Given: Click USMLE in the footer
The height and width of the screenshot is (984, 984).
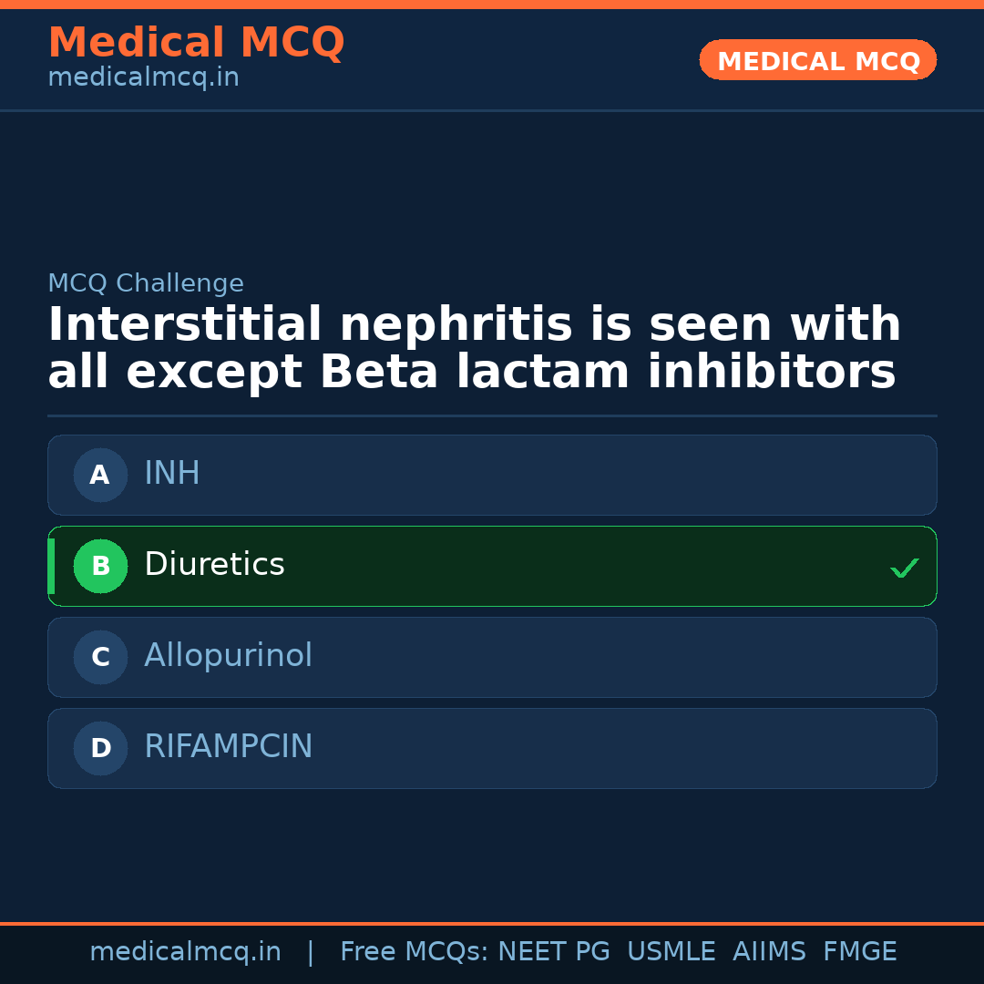Looking at the screenshot, I should click(671, 952).
